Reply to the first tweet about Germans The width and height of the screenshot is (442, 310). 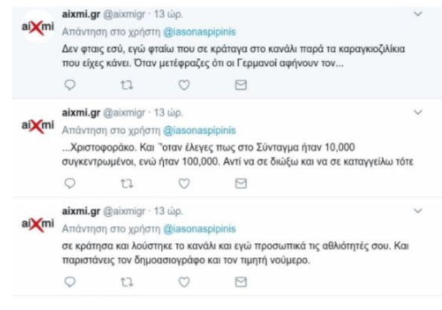[70, 85]
